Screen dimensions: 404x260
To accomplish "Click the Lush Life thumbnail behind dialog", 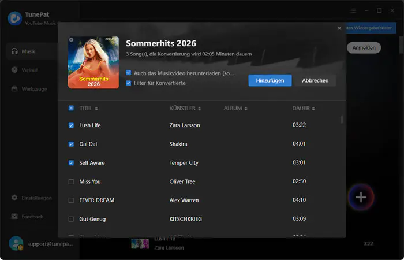I will coord(140,243).
